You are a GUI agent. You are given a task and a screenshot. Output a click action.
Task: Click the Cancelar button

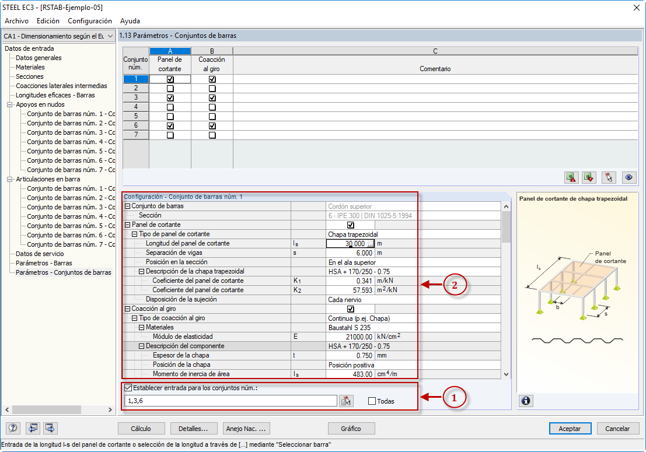coord(617,429)
